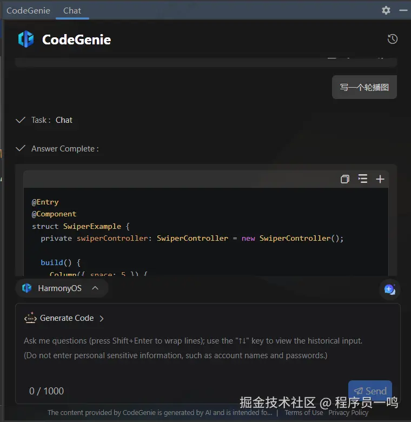Copy the generated code snippet
Image resolution: width=411 pixels, height=422 pixels.
(x=345, y=179)
